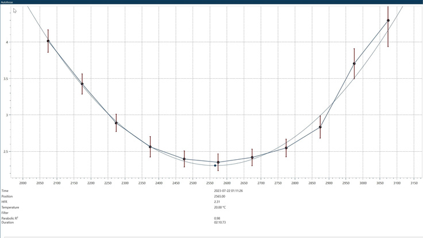Click the y-axis label 2.5
Screen dimensions: 423x238
click(x=5, y=152)
